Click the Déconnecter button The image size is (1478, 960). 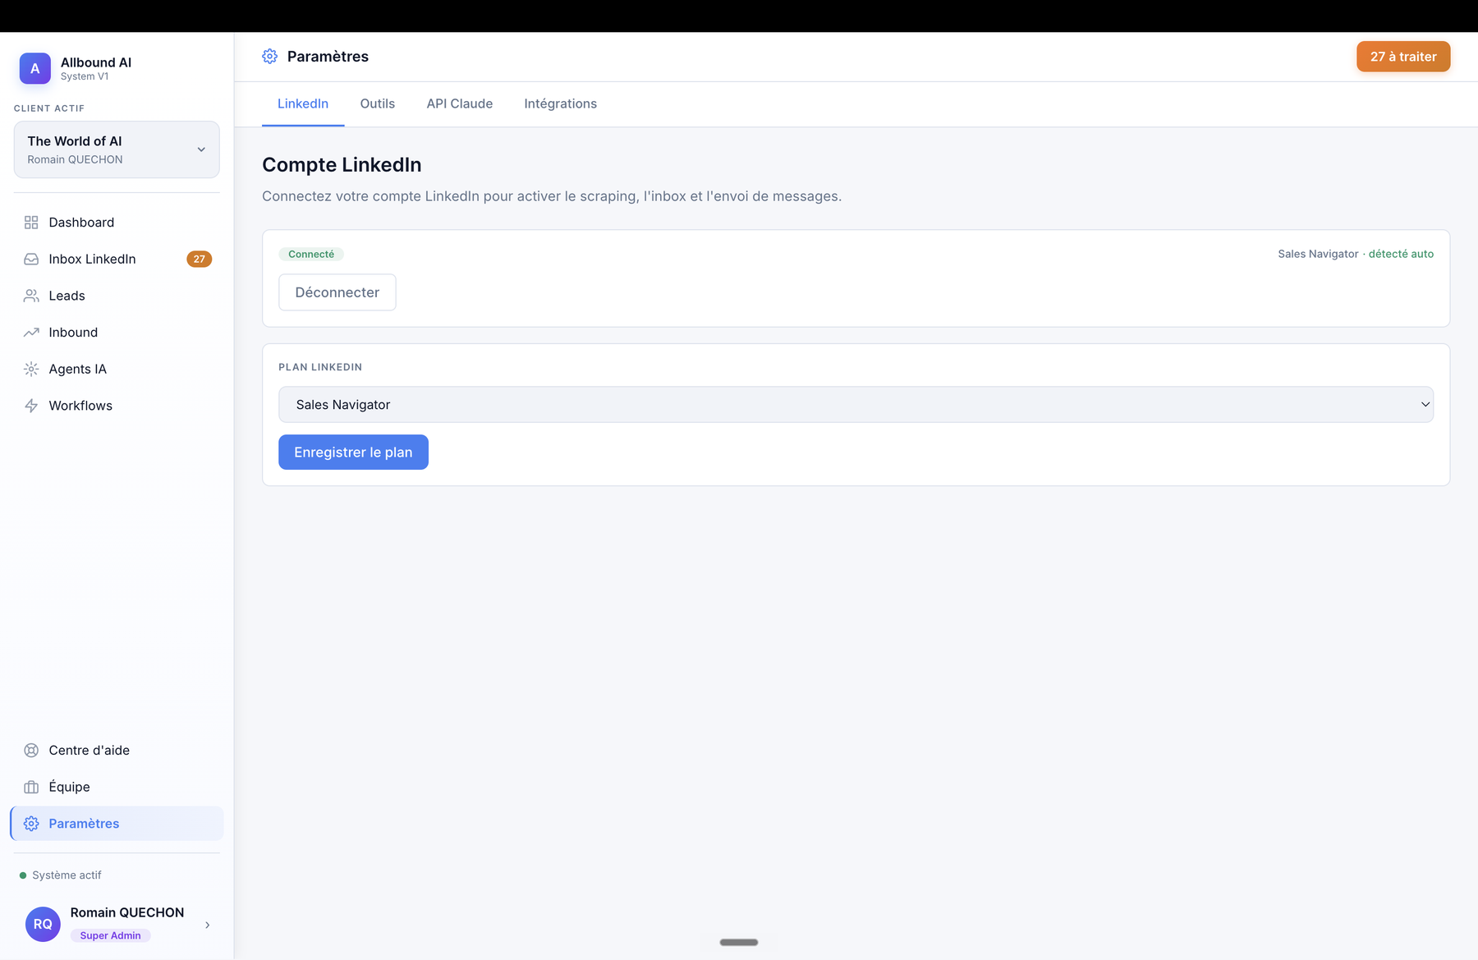(337, 292)
